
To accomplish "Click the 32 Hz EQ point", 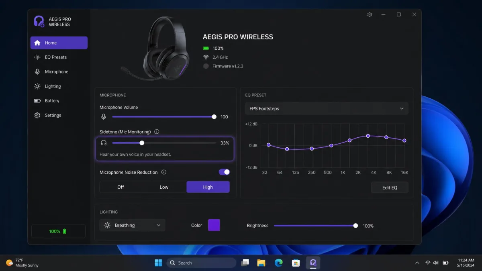I will [x=269, y=145].
